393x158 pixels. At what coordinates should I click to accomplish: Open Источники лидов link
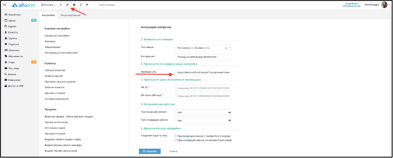(55, 128)
